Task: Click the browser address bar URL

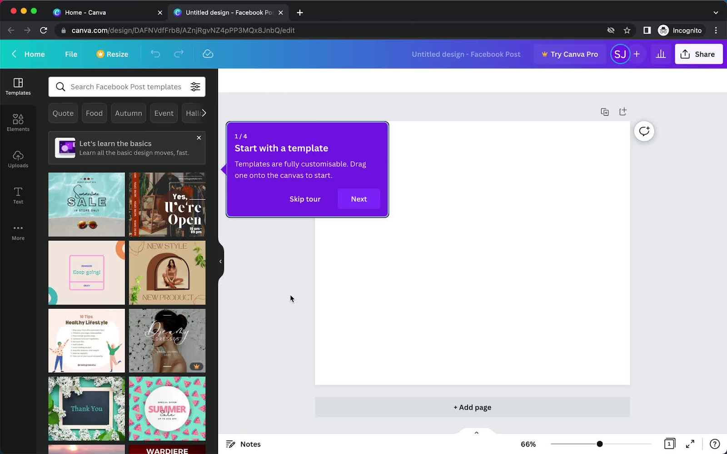Action: [x=183, y=30]
